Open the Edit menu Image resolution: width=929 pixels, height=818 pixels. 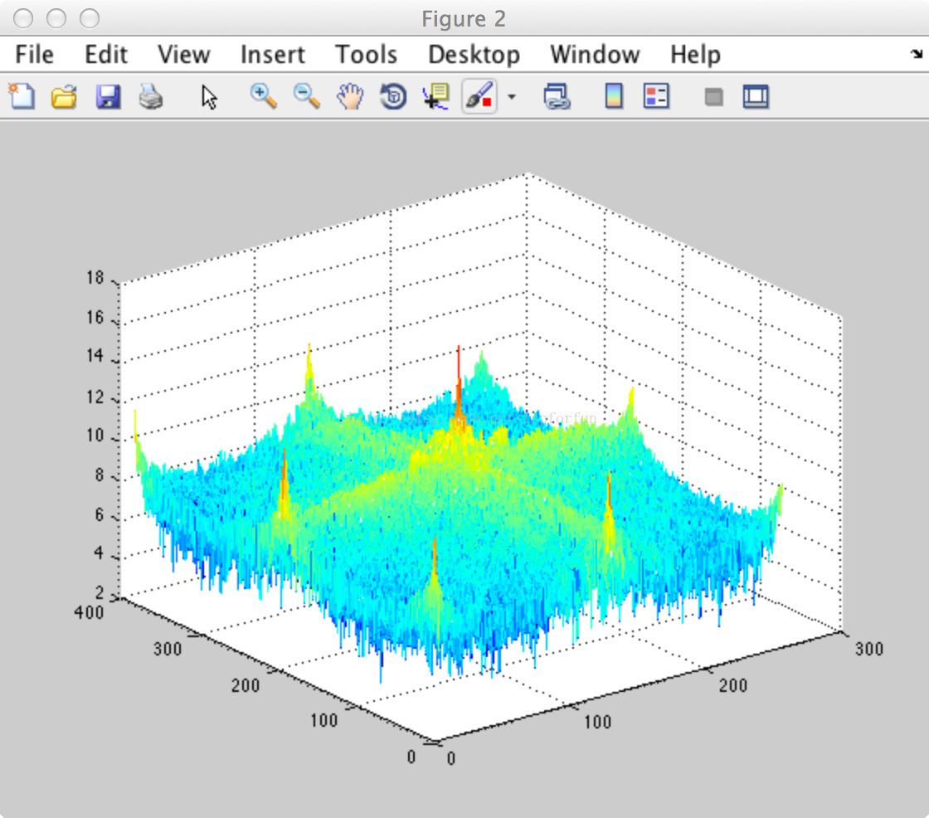[106, 55]
